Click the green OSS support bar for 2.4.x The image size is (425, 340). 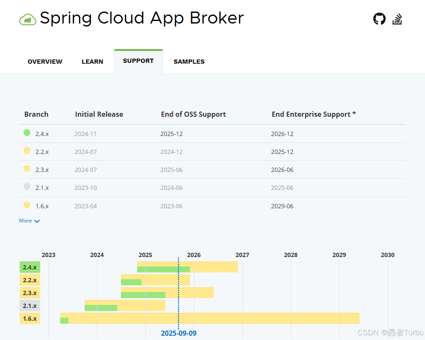click(x=163, y=269)
